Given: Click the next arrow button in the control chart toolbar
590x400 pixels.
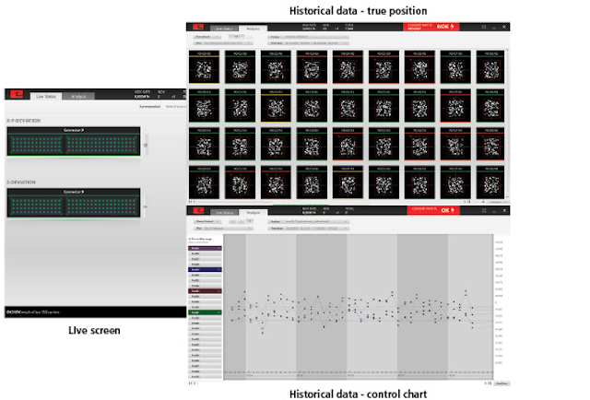Looking at the screenshot, I should [x=242, y=221].
